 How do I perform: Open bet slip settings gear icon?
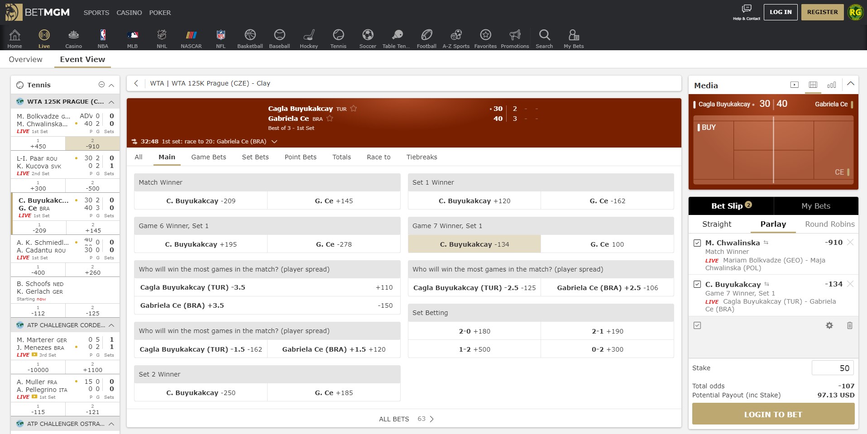pyautogui.click(x=829, y=325)
